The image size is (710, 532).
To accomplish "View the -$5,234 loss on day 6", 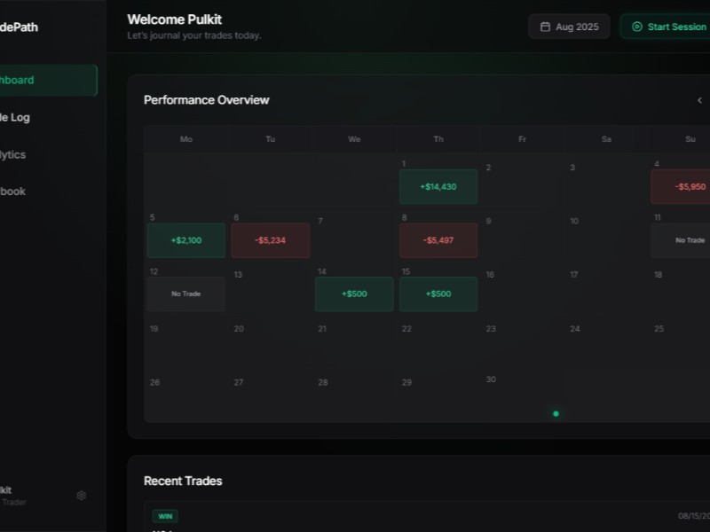I will coord(270,240).
